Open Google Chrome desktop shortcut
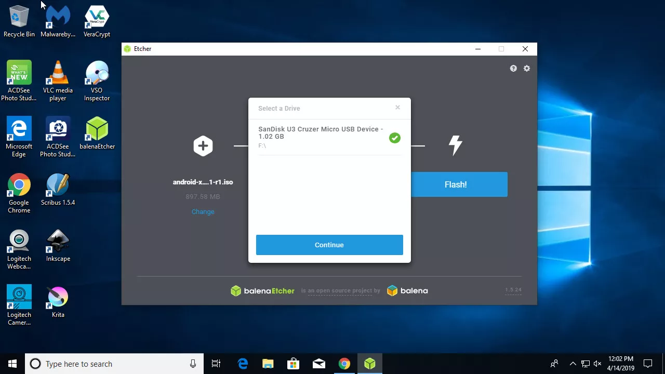The width and height of the screenshot is (665, 374). (x=19, y=194)
